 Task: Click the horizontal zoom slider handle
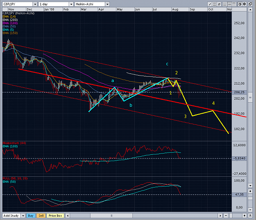pyautogui.click(x=231, y=215)
